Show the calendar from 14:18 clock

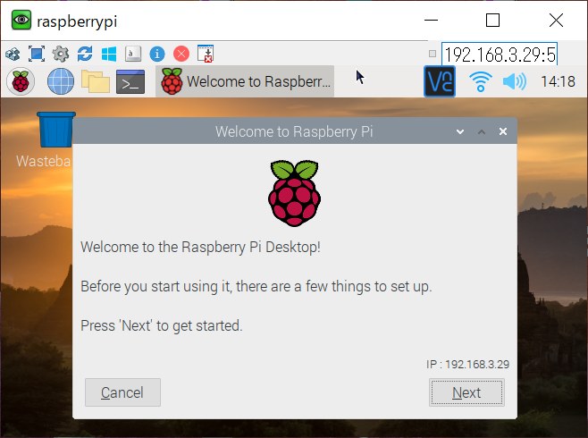(x=558, y=81)
